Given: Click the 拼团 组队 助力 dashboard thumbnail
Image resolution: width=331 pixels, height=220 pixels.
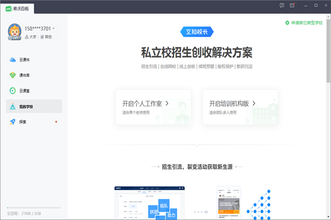Looking at the screenshot, I should [x=150, y=203].
